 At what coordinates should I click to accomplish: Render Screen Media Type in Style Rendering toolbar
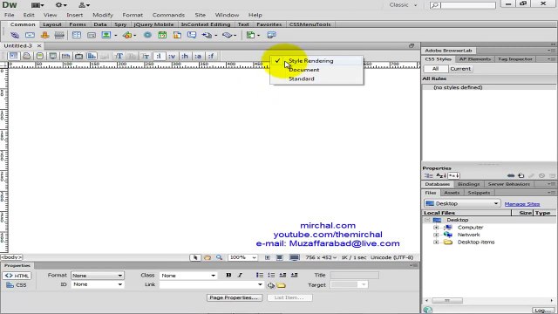pos(13,56)
